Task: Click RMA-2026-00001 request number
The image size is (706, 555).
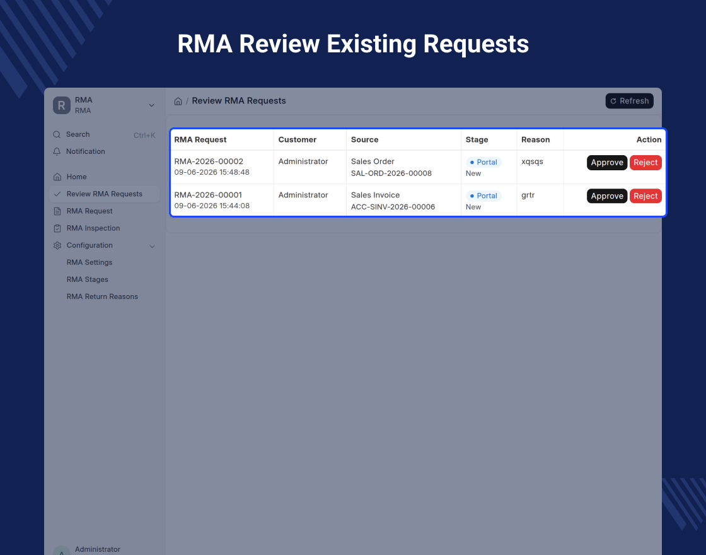Action: pos(208,195)
